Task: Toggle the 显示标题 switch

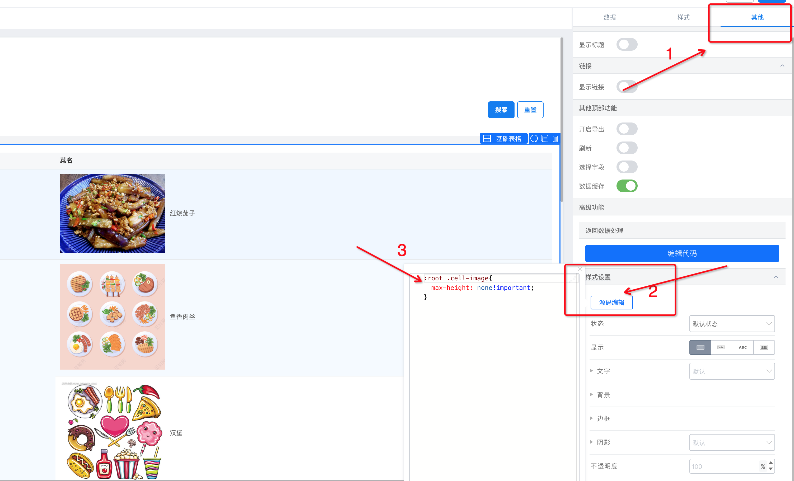Action: (x=627, y=44)
